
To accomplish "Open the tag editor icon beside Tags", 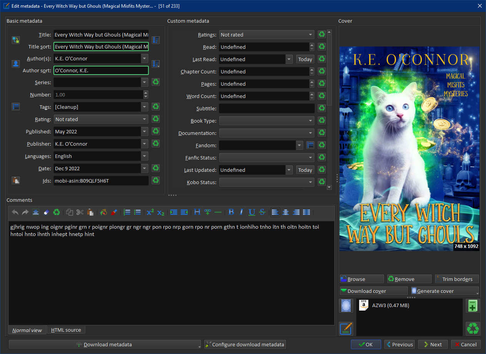I will (x=16, y=107).
